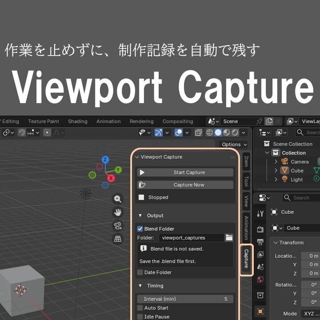Open the Item sidebar tab
Viewport: 320px width, 320px height.
(246, 161)
